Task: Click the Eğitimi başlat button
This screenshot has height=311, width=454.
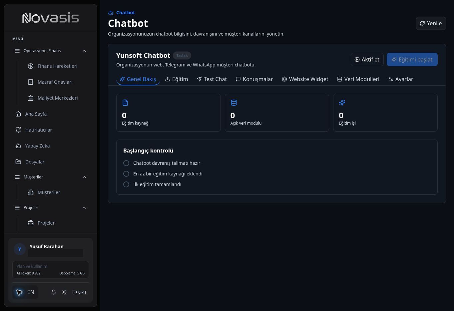Action: pos(412,59)
